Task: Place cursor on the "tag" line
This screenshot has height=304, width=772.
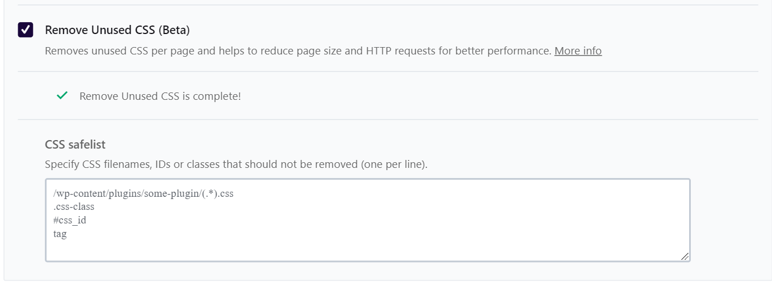Action: (x=60, y=234)
